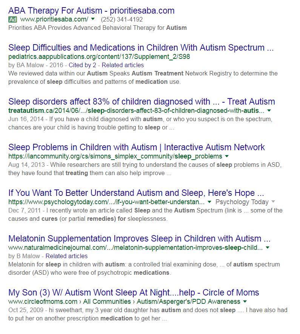Expand dropdown arrow beside iancommunity.org URL
The image size is (300, 334).
(226, 156)
